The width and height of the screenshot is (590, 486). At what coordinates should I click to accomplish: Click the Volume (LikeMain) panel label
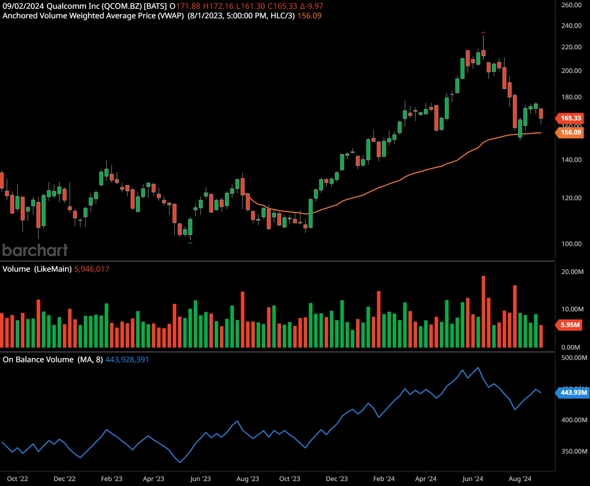click(37, 269)
